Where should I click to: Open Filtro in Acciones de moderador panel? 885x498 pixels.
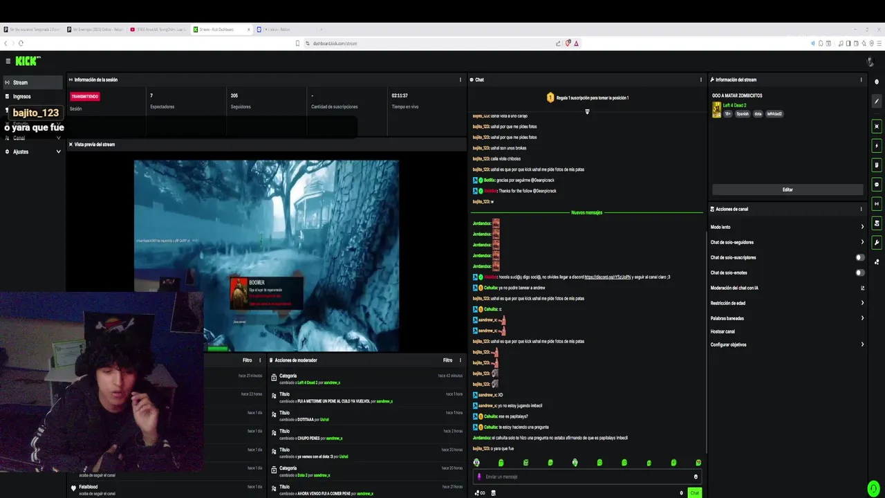click(447, 360)
